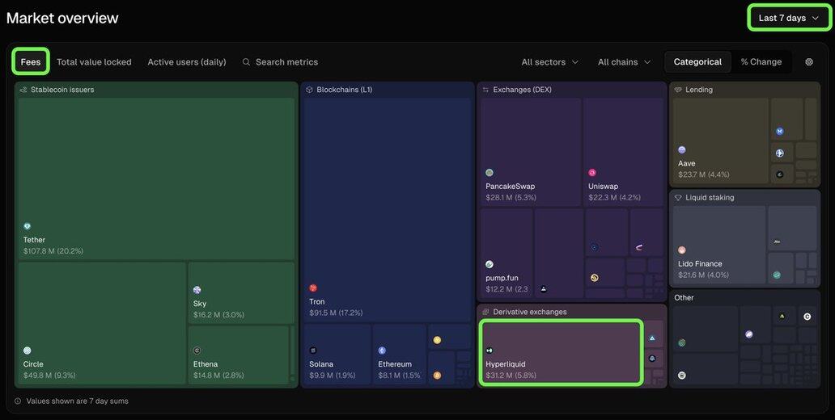The height and width of the screenshot is (420, 835).
Task: Click Aave value $23.7 M (4.4%)
Action: [x=703, y=174]
